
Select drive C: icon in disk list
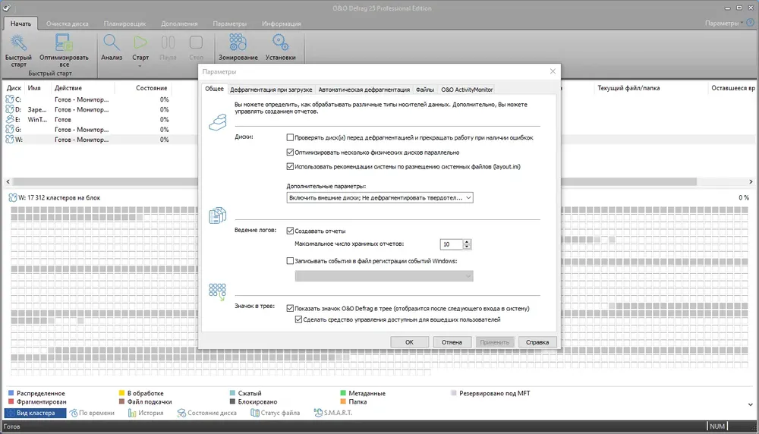click(x=10, y=99)
